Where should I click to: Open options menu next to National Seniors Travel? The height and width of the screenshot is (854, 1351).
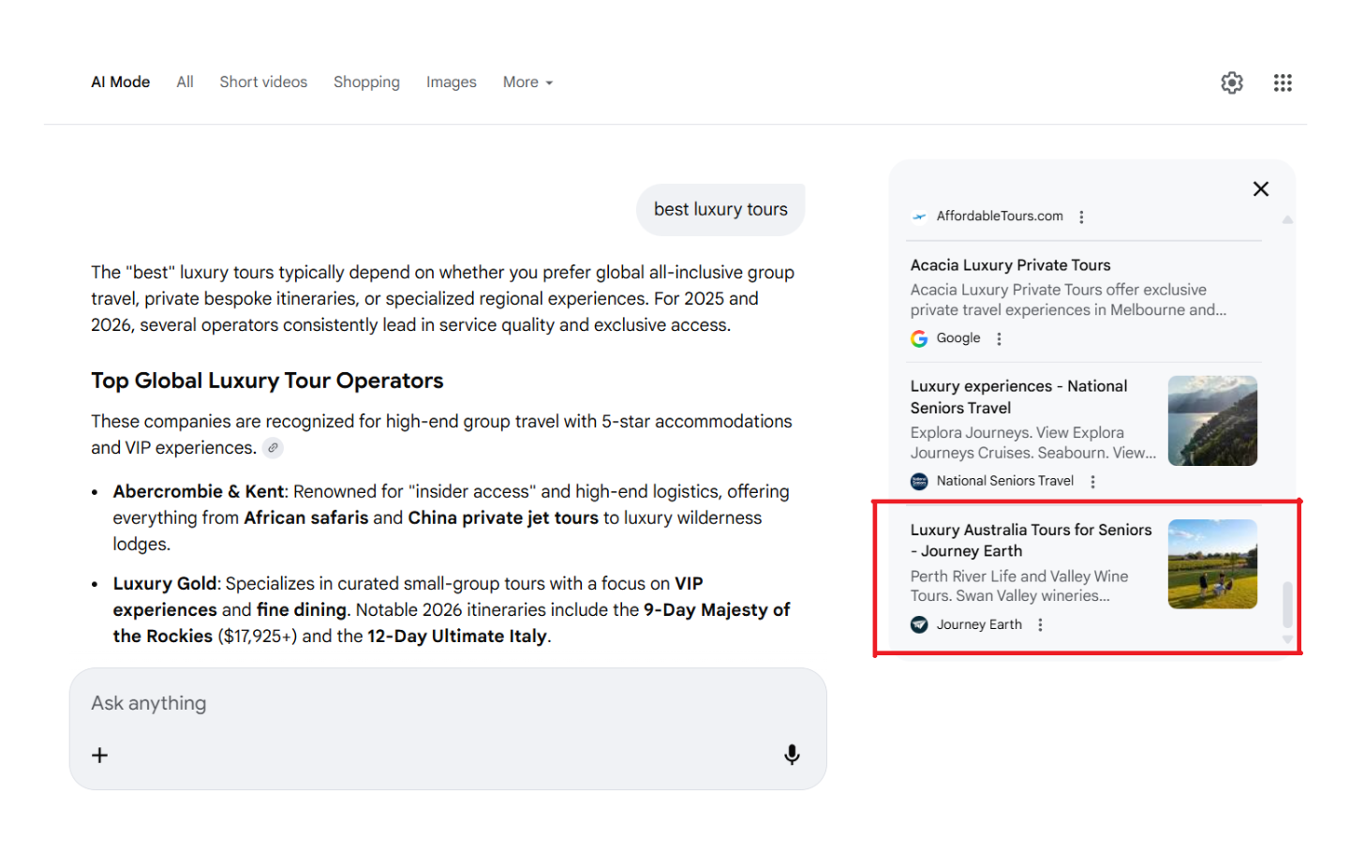[x=1092, y=481]
